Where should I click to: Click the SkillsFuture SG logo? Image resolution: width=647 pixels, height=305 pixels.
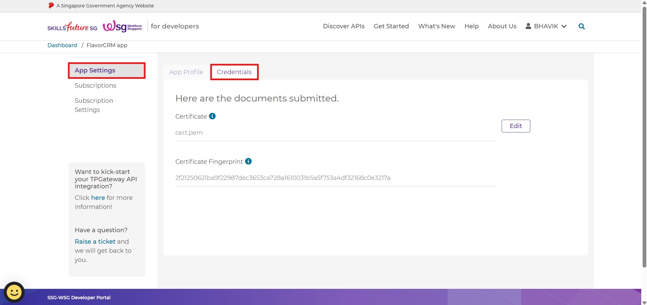coord(72,27)
